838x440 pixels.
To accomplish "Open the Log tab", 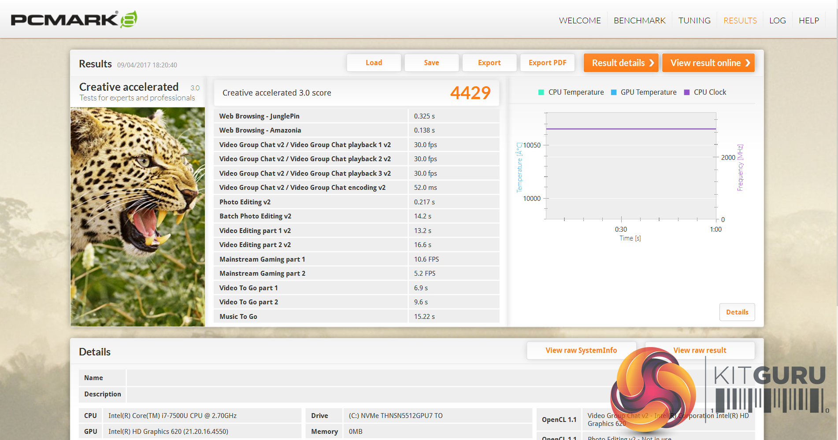I will (777, 21).
